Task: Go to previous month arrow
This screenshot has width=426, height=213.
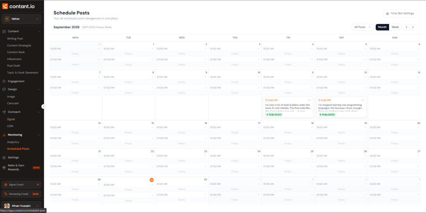Action: coord(407,27)
